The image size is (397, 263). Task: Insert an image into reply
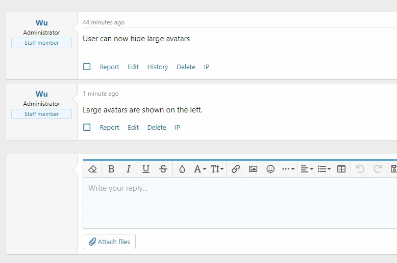point(253,169)
